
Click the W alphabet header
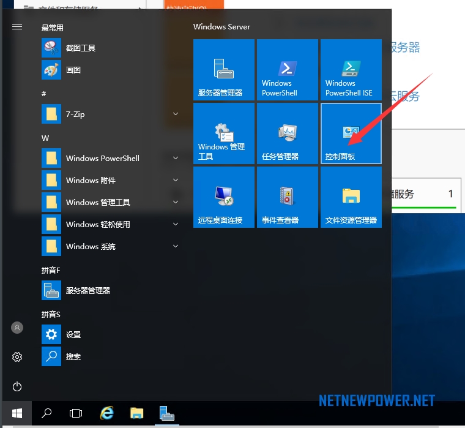45,138
